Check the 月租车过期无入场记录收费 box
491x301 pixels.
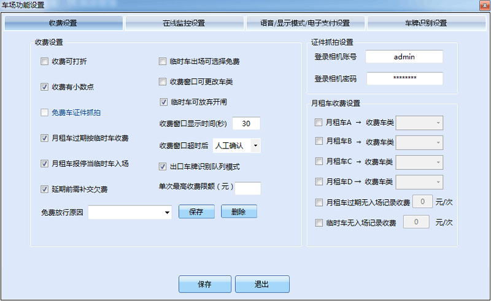click(319, 202)
